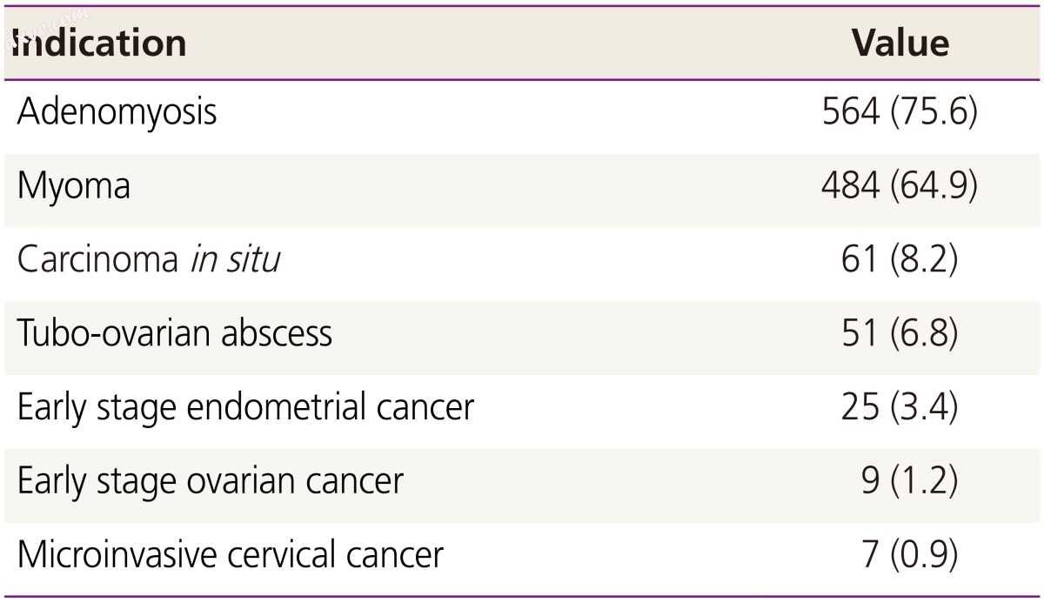Select the Myoma row label

pyautogui.click(x=74, y=187)
